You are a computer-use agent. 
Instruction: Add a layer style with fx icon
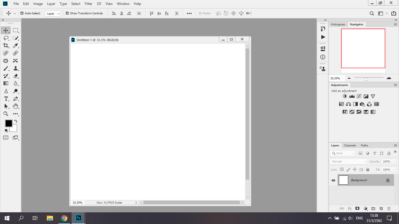[x=350, y=209]
